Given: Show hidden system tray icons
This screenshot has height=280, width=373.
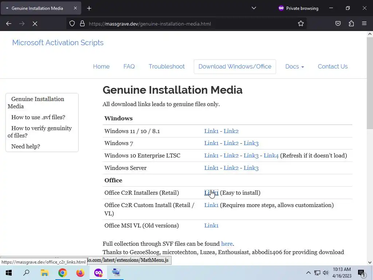Looking at the screenshot, I should [x=308, y=273].
